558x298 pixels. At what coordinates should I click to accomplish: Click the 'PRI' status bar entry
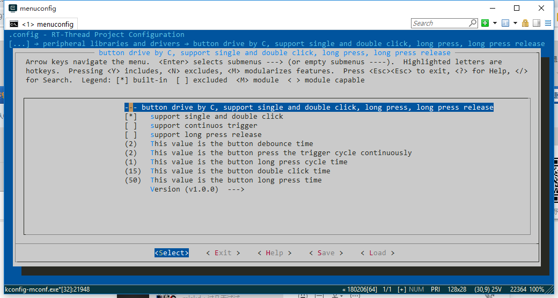(435, 289)
